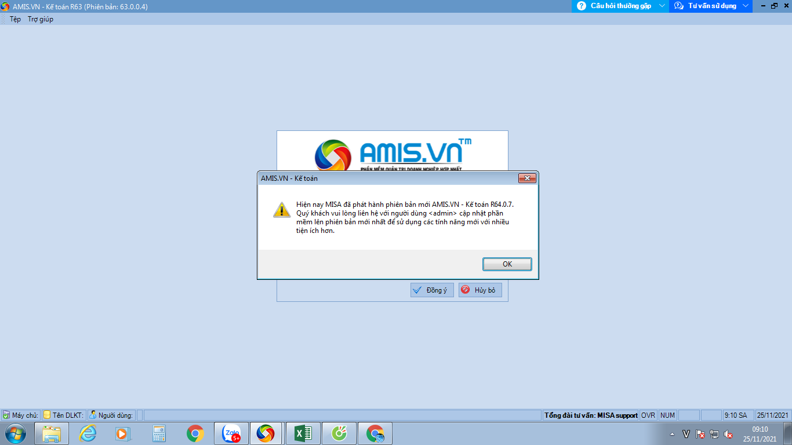Click the Câu hỏi thường gặp question icon
The image size is (792, 445).
coord(582,6)
